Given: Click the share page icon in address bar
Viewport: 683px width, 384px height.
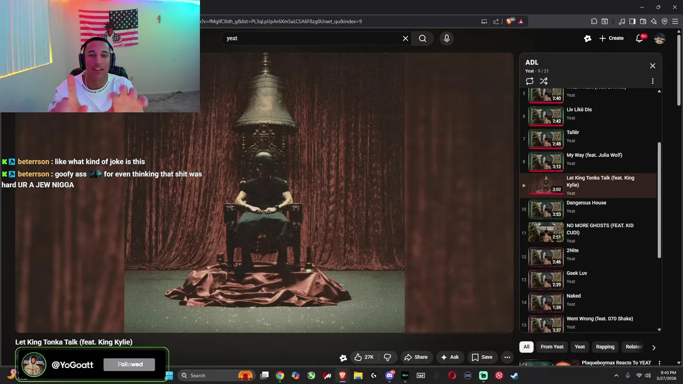Looking at the screenshot, I should click(x=496, y=21).
